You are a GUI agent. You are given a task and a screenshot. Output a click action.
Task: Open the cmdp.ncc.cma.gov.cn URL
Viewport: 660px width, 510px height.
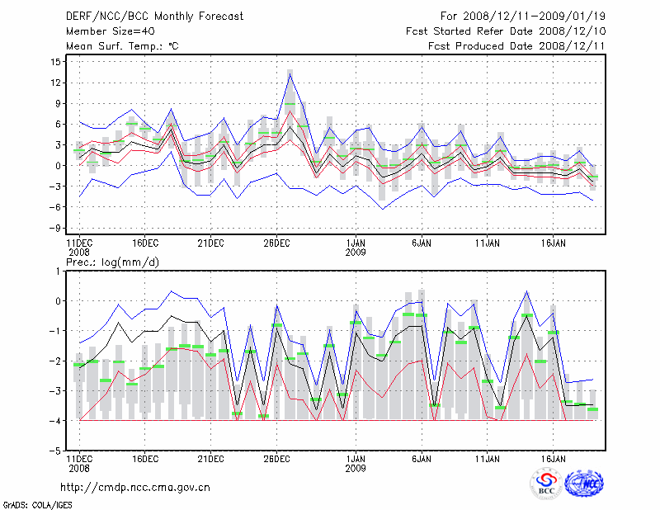(x=135, y=487)
